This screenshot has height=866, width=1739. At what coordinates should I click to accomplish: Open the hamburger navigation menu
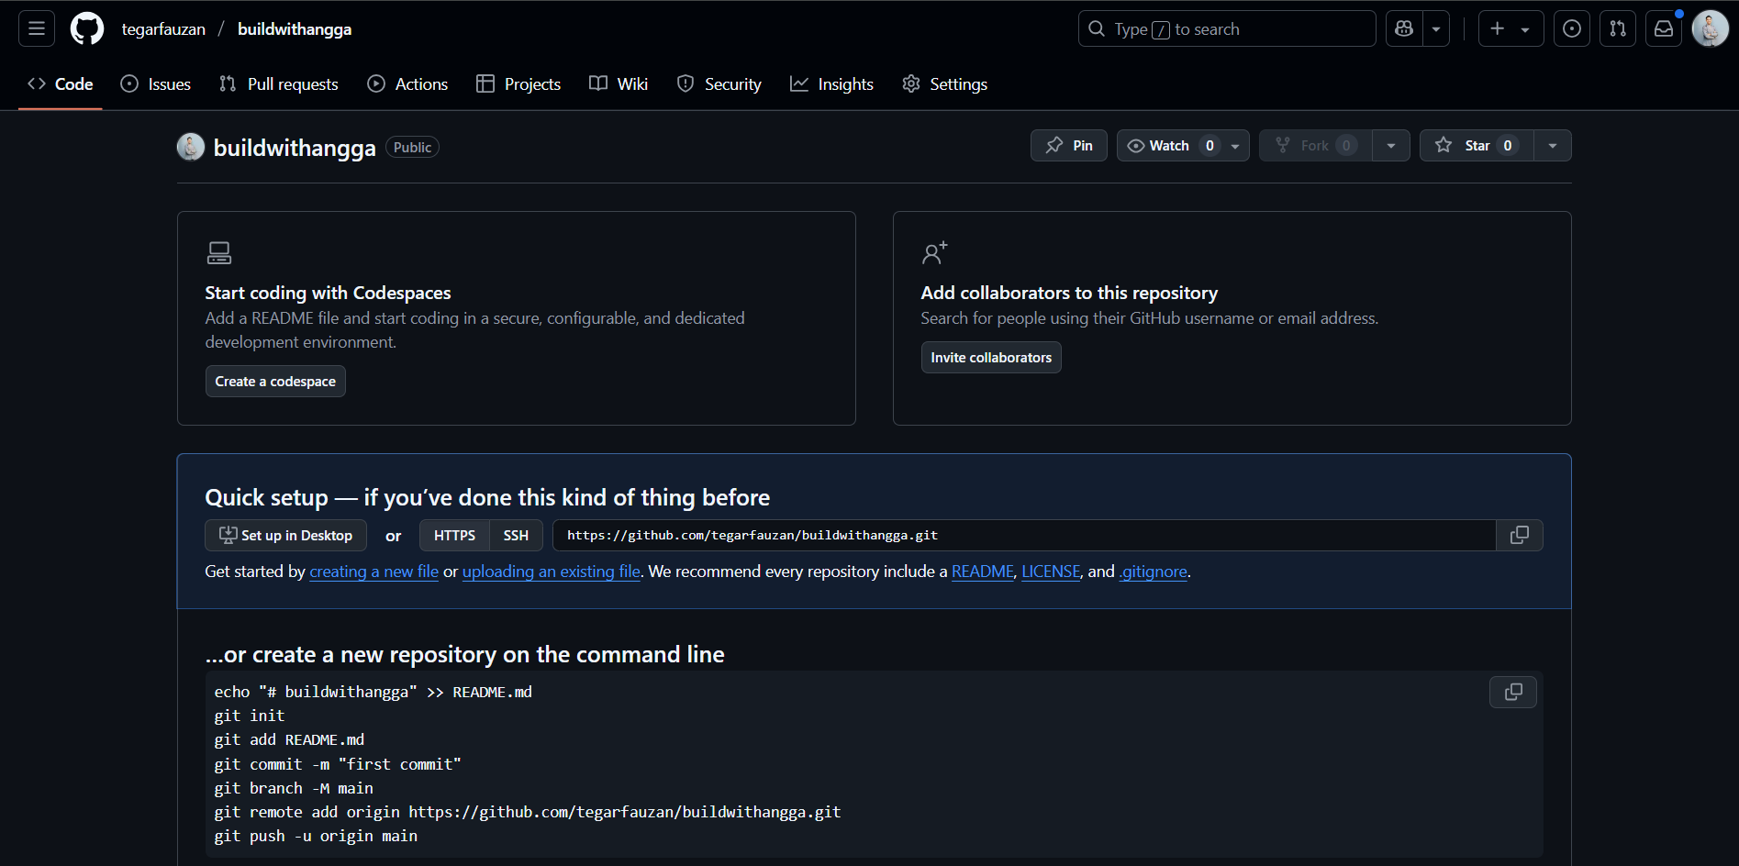click(x=37, y=28)
